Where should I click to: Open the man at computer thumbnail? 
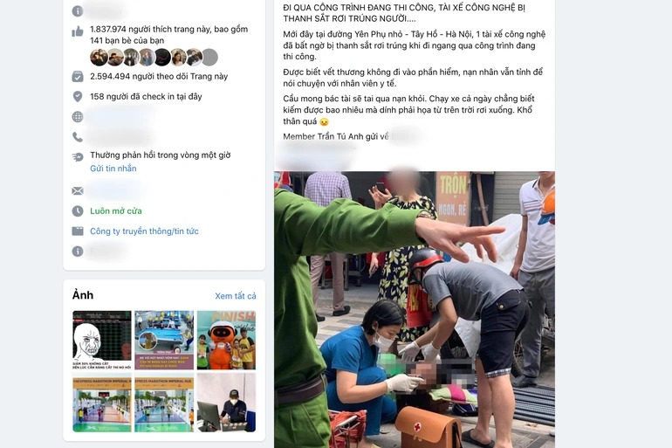pyautogui.click(x=226, y=402)
